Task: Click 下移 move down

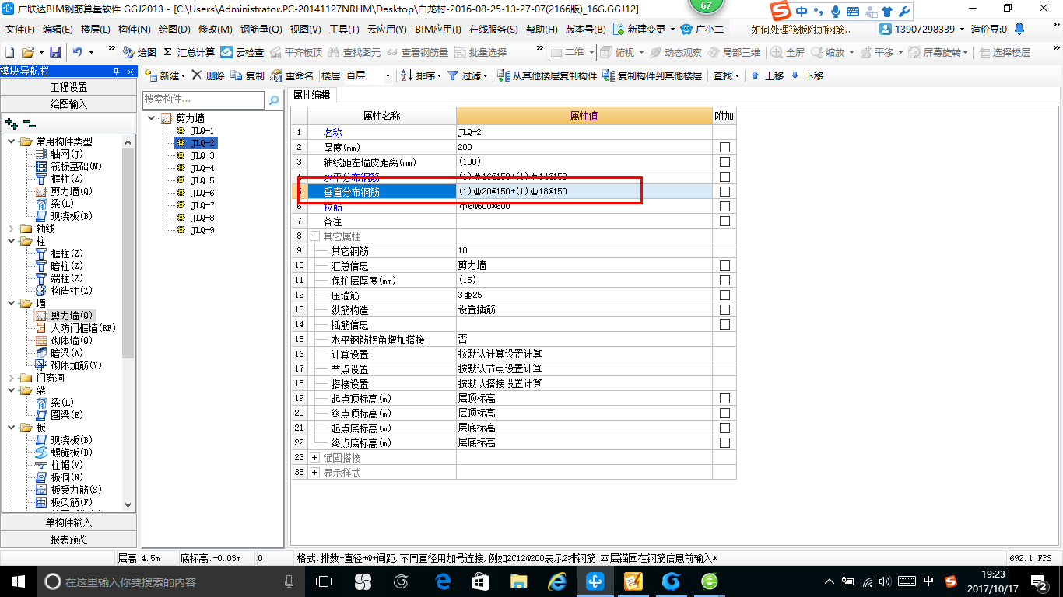Action: click(806, 75)
